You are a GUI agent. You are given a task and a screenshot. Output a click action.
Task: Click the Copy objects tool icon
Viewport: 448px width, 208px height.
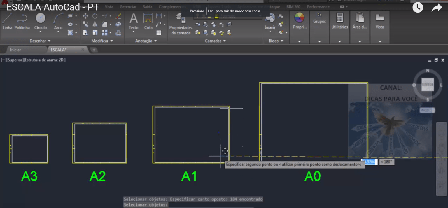tap(85, 24)
